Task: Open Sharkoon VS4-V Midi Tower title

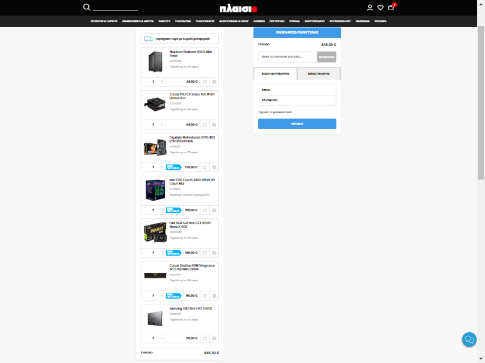Action: [x=190, y=54]
